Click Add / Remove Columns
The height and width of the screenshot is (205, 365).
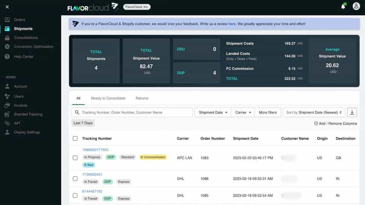tap(335, 124)
